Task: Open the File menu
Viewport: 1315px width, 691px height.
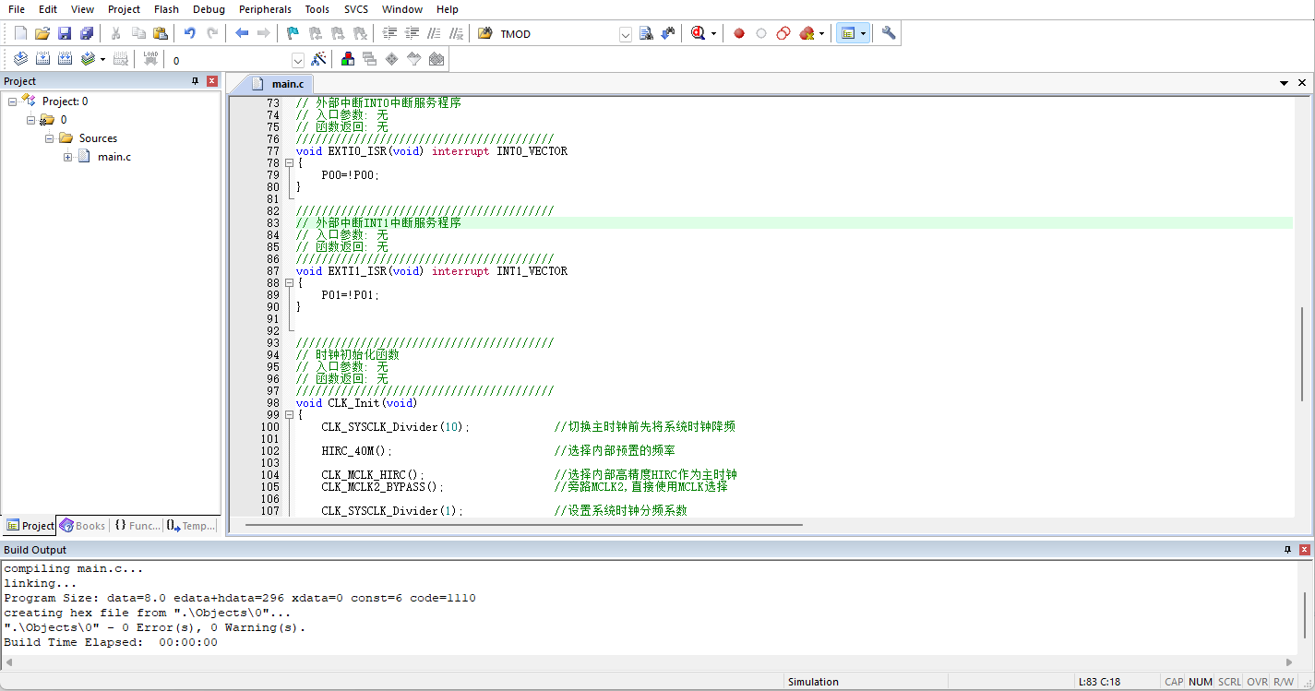Action: click(x=17, y=9)
